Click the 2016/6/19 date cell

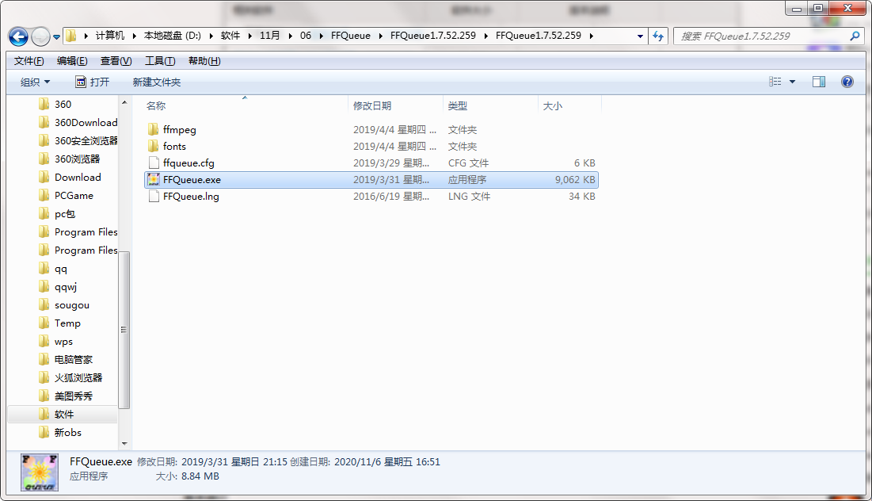pyautogui.click(x=391, y=197)
